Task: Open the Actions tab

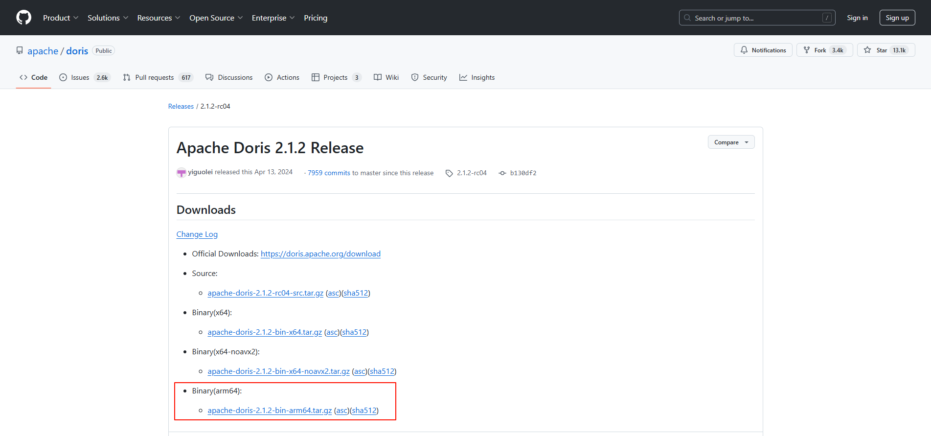Action: pyautogui.click(x=282, y=77)
